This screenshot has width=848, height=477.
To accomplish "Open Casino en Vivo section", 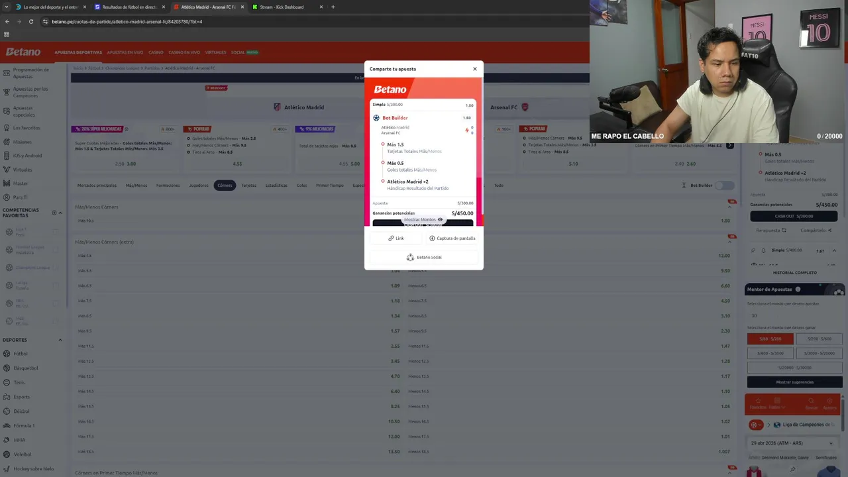I will tap(184, 52).
